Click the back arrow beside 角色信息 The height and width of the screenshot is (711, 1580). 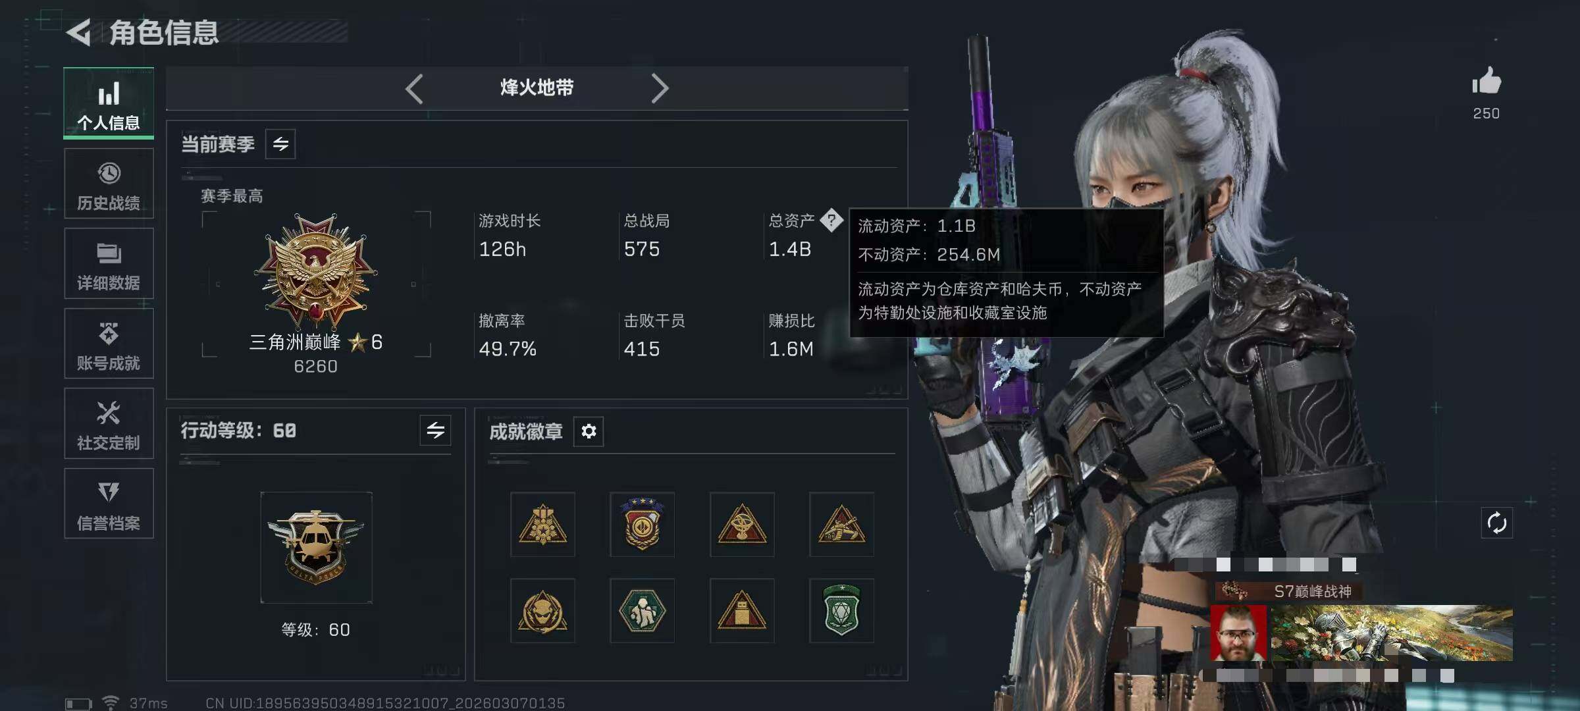(79, 33)
